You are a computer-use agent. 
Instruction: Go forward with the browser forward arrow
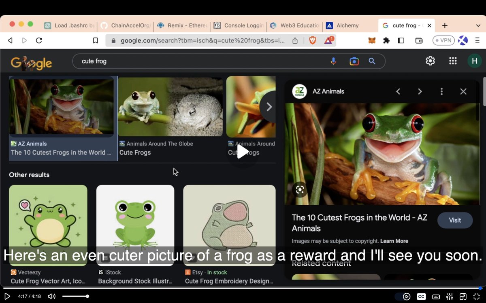pos(24,40)
